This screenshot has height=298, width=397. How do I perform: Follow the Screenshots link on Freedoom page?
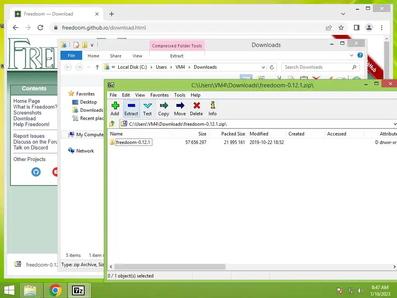(28, 113)
